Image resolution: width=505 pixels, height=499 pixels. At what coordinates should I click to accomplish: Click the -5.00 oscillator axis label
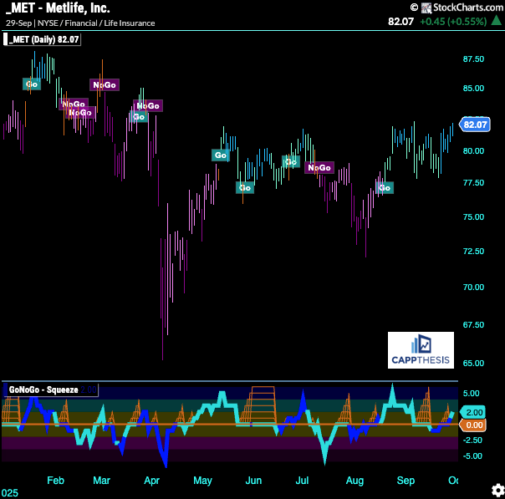[472, 456]
